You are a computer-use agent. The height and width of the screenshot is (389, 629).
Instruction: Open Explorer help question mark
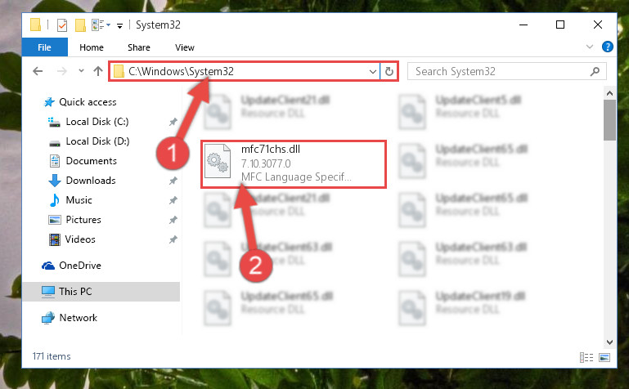[x=608, y=47]
